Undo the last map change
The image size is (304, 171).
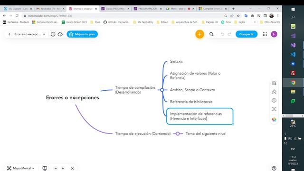[222, 34]
